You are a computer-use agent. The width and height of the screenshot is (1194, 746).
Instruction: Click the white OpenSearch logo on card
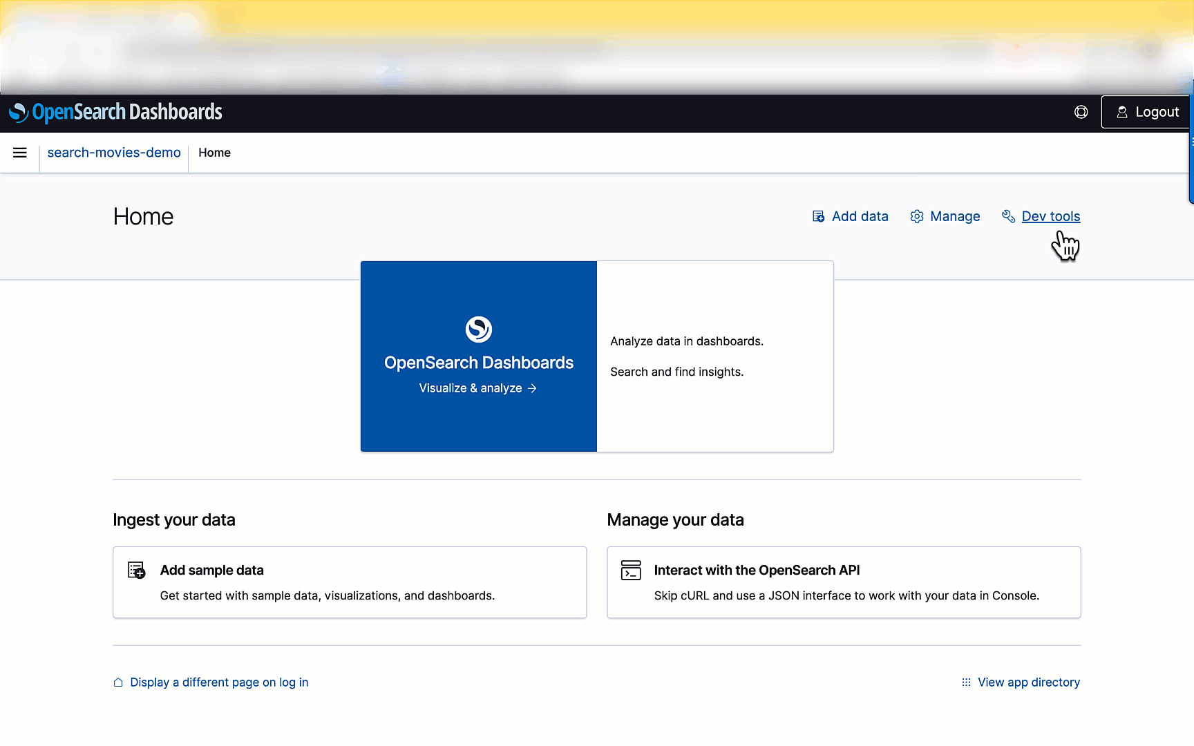pyautogui.click(x=479, y=329)
